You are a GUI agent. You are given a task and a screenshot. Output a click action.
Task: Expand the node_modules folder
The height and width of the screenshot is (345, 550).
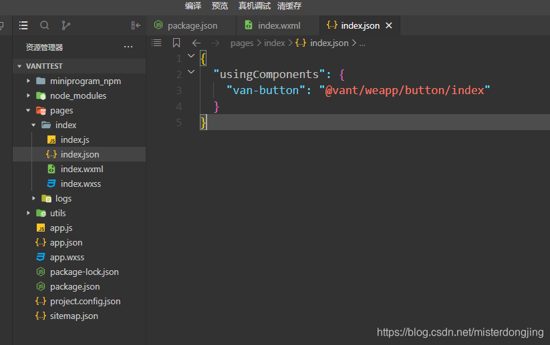pyautogui.click(x=29, y=95)
